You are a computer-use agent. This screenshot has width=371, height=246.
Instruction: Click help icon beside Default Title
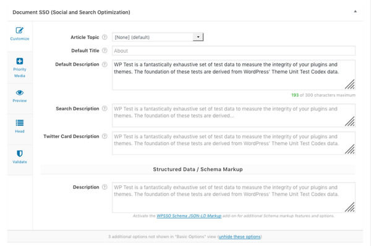click(104, 51)
